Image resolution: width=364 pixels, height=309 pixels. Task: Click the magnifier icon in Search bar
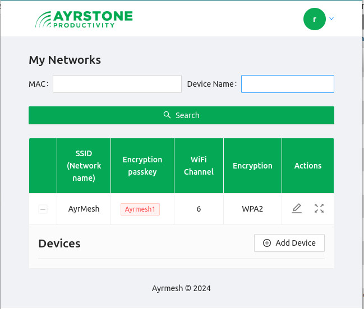[167, 115]
